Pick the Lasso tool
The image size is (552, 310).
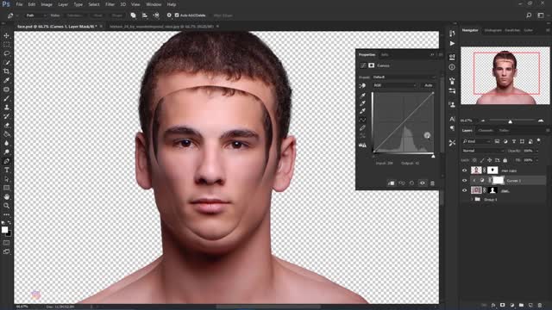pyautogui.click(x=6, y=53)
